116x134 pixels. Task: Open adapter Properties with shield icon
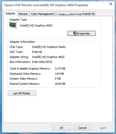tap(81, 33)
